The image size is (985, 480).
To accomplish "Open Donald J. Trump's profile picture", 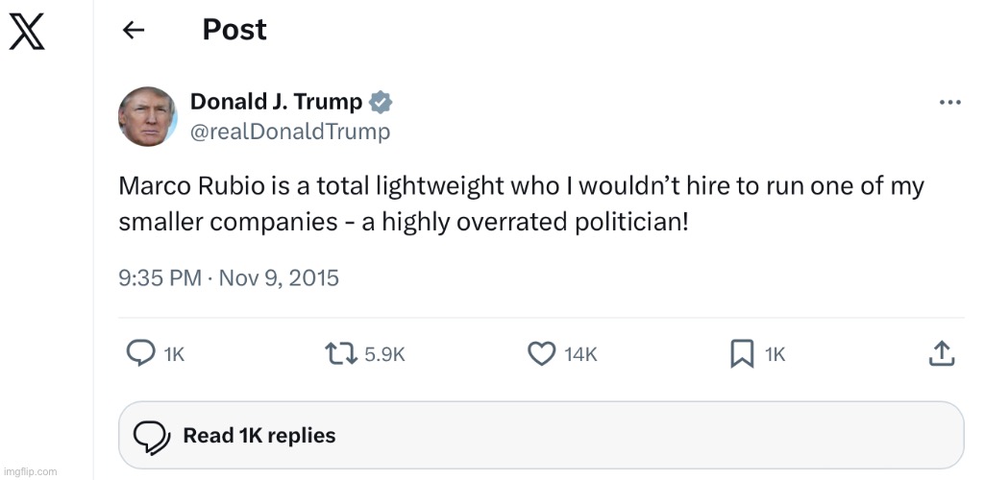I will pos(148,116).
